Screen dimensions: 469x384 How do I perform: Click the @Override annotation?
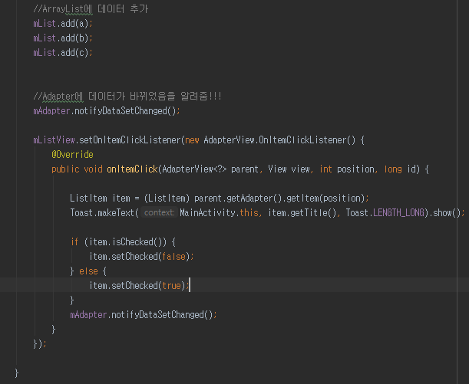tap(72, 155)
